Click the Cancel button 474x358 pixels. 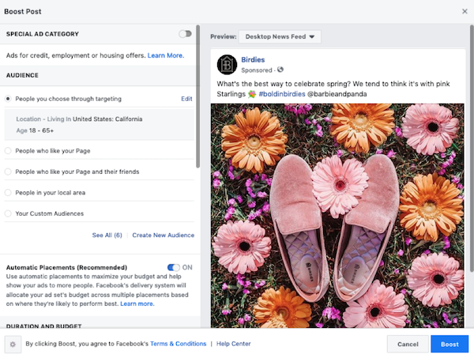click(408, 344)
